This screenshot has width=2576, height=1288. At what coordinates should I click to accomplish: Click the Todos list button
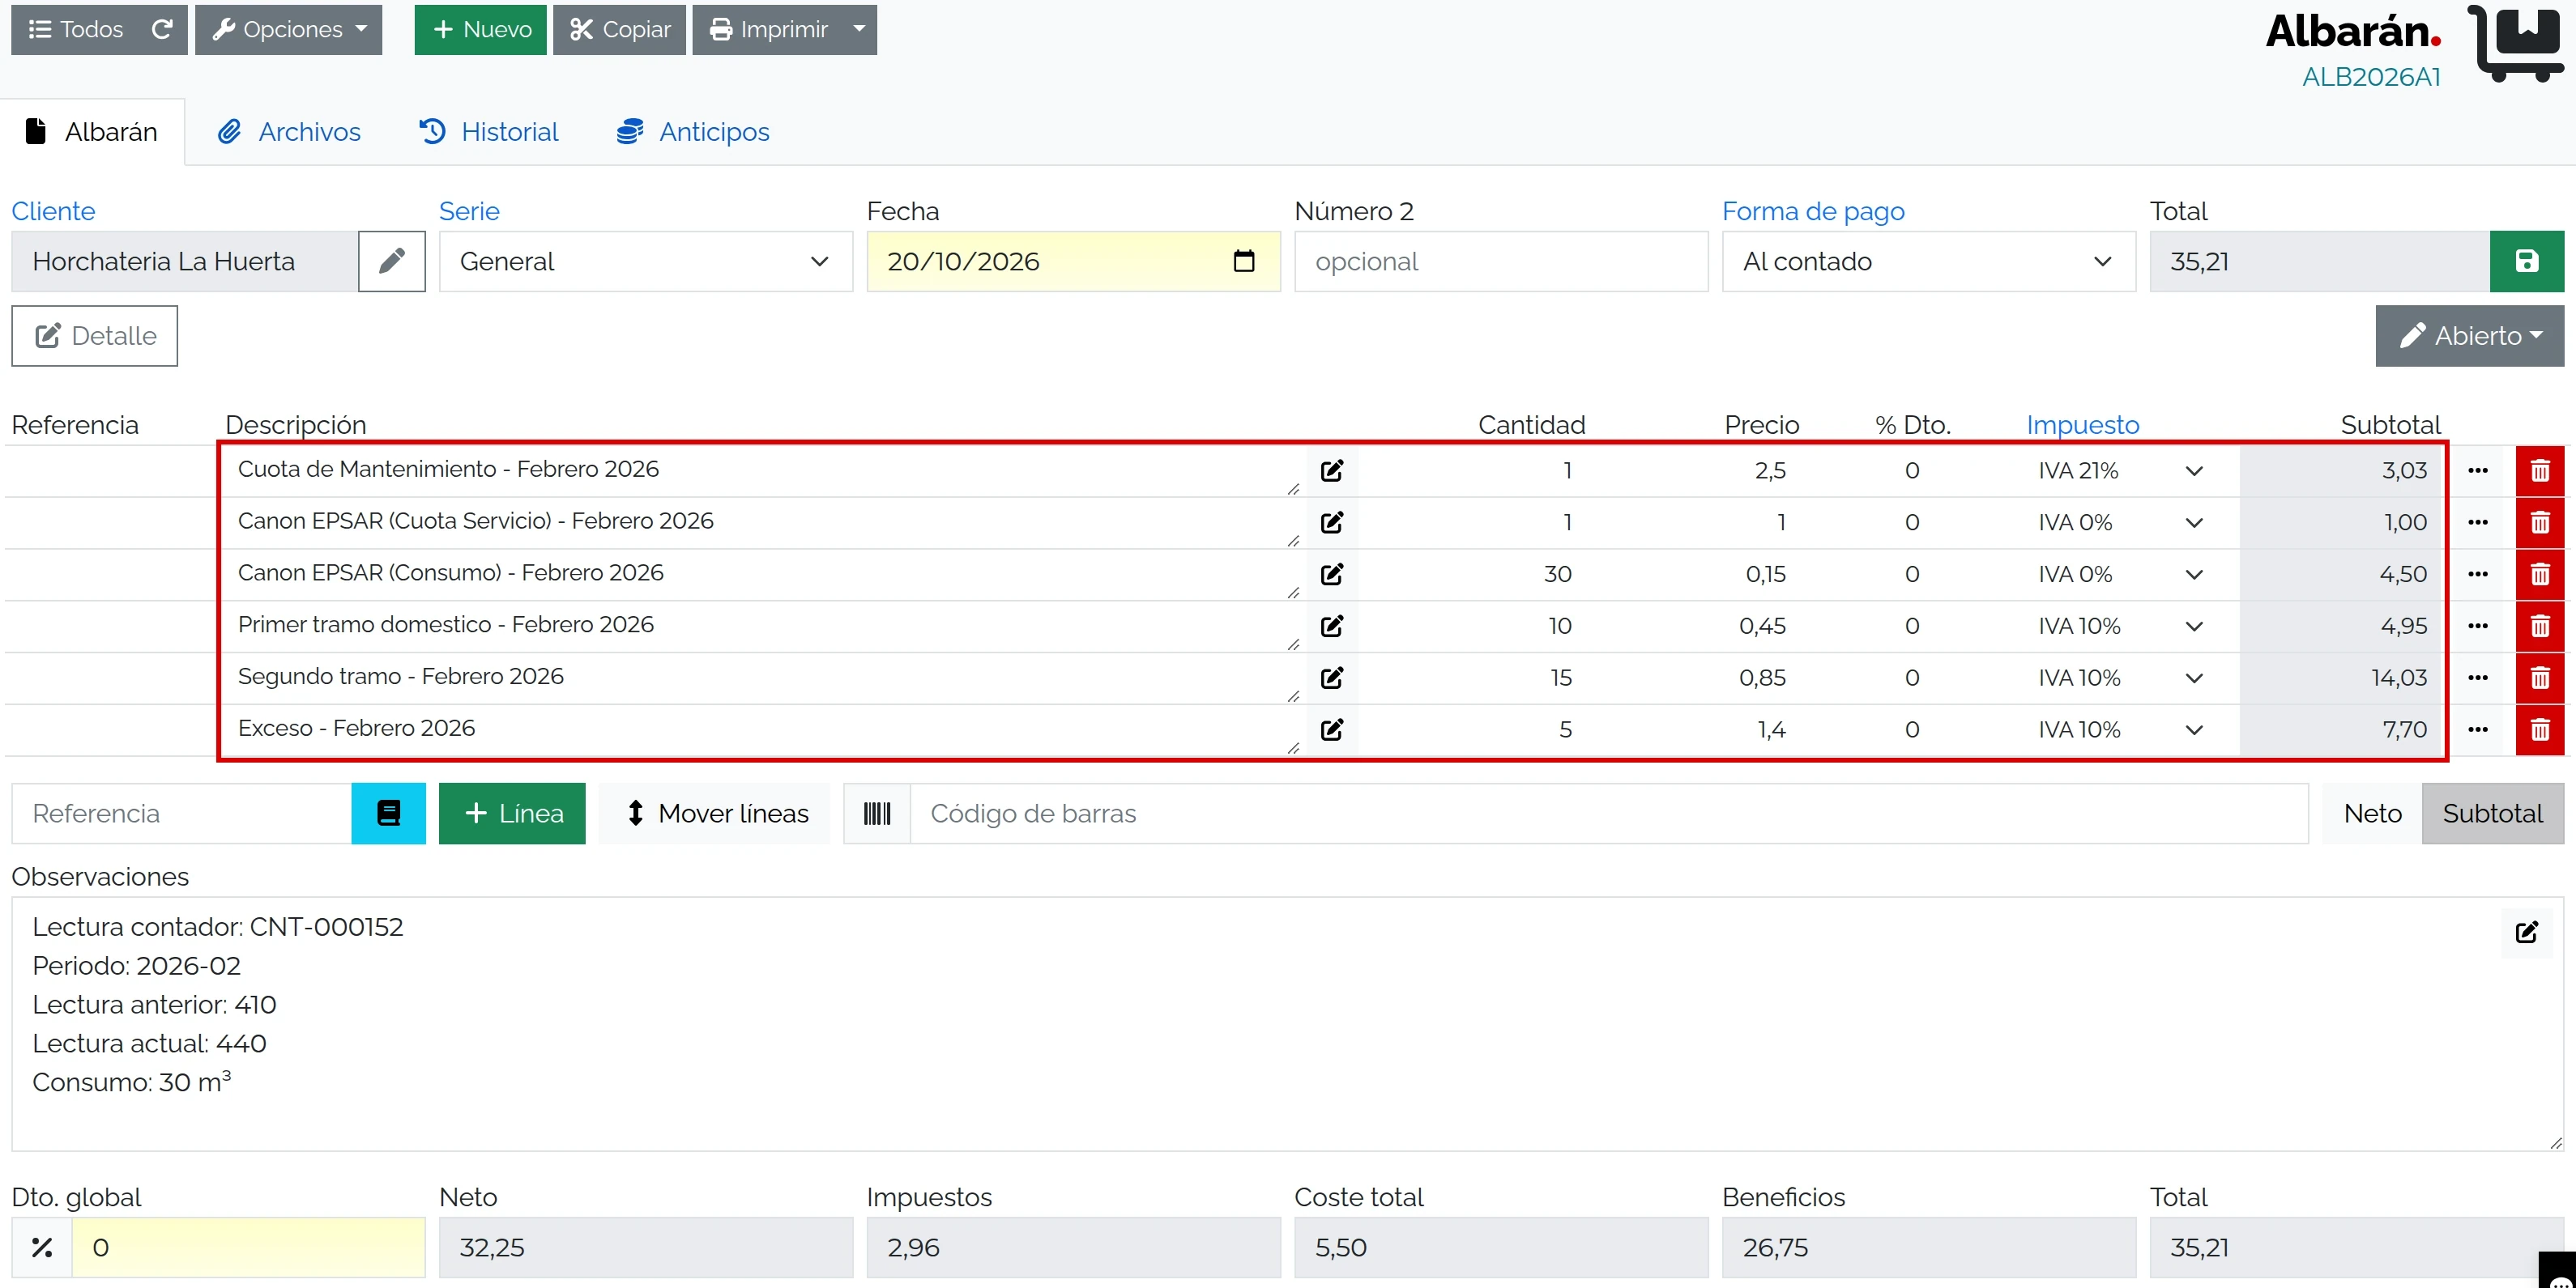[76, 30]
